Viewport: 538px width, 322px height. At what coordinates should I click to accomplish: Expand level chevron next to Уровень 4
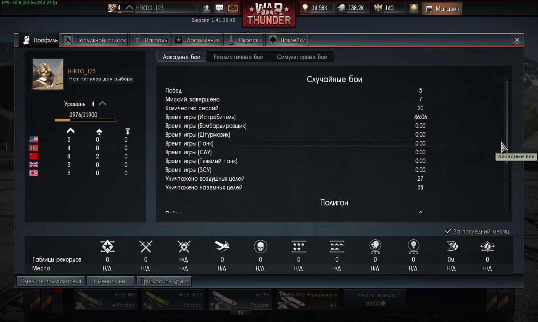pos(102,104)
